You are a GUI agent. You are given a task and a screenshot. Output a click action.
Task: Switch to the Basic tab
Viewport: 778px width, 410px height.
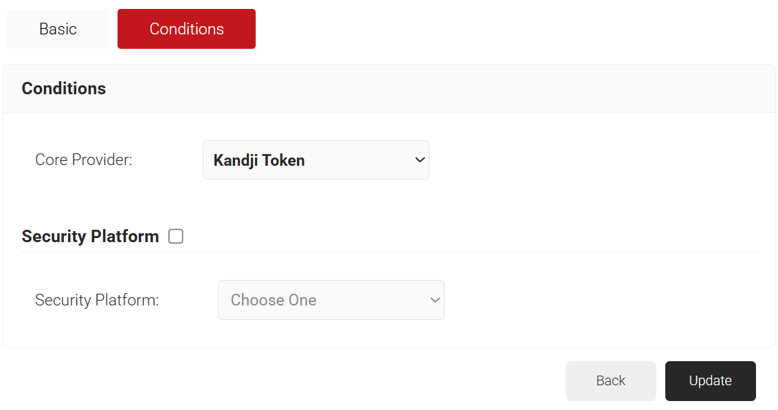tap(58, 29)
